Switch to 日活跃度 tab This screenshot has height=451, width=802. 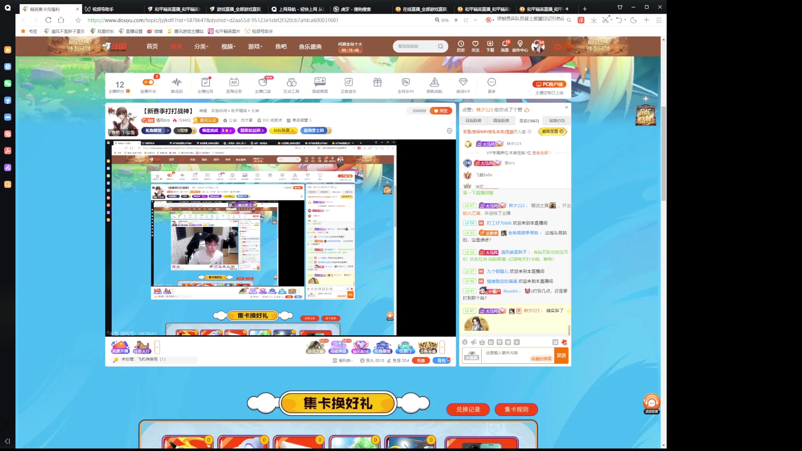point(473,121)
